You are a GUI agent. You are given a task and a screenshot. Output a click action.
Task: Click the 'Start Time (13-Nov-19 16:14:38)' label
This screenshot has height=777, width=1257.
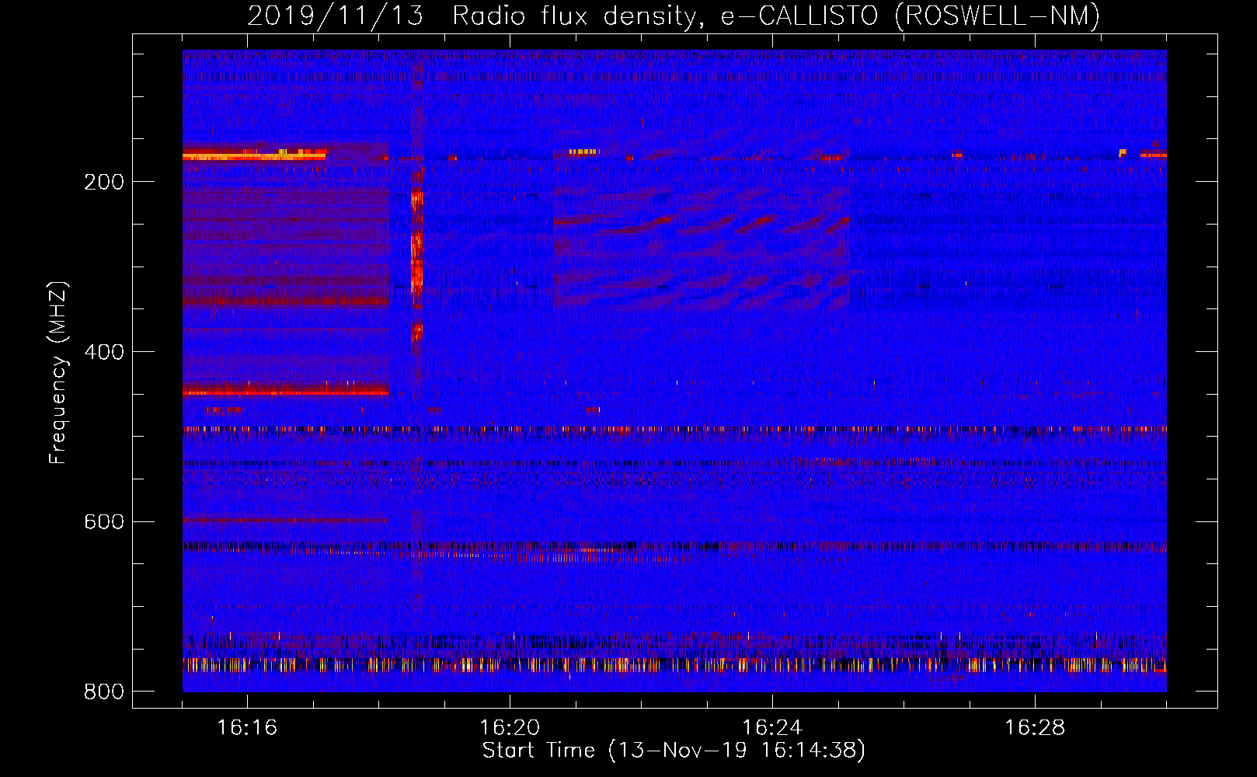point(674,751)
